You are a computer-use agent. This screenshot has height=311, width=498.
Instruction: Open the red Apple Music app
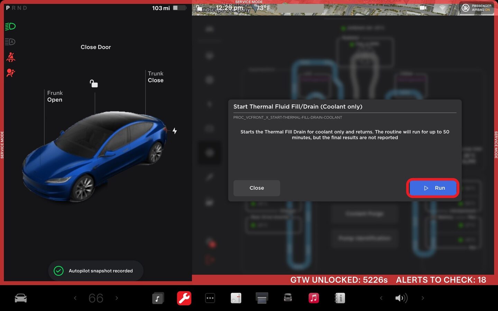click(x=314, y=298)
